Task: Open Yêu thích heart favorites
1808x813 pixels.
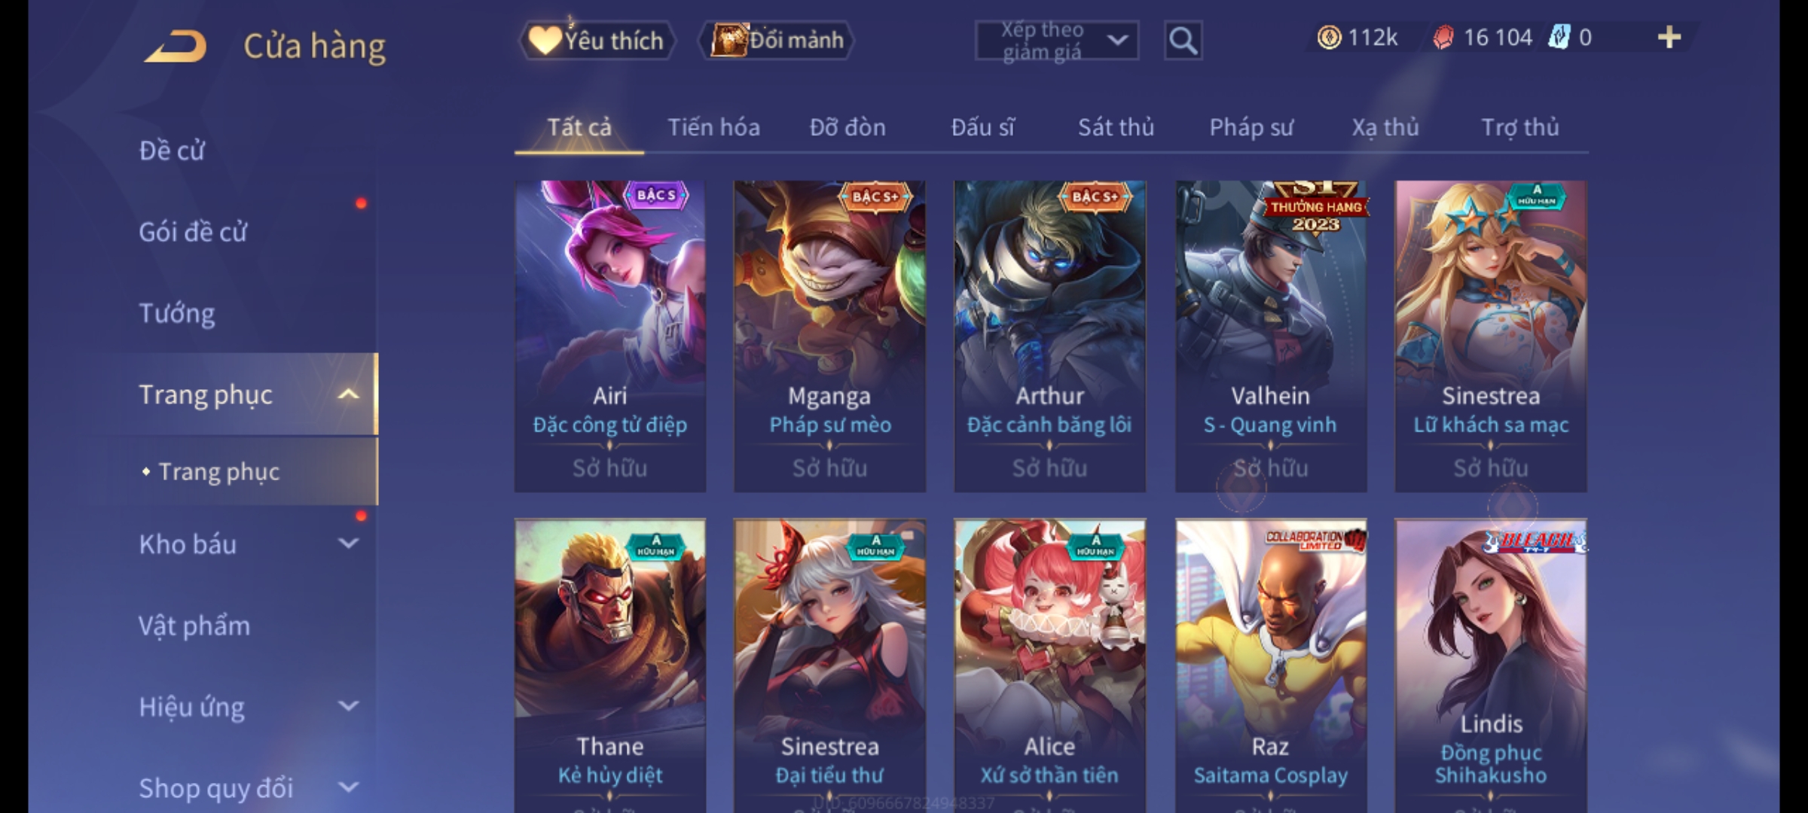Action: coord(597,40)
